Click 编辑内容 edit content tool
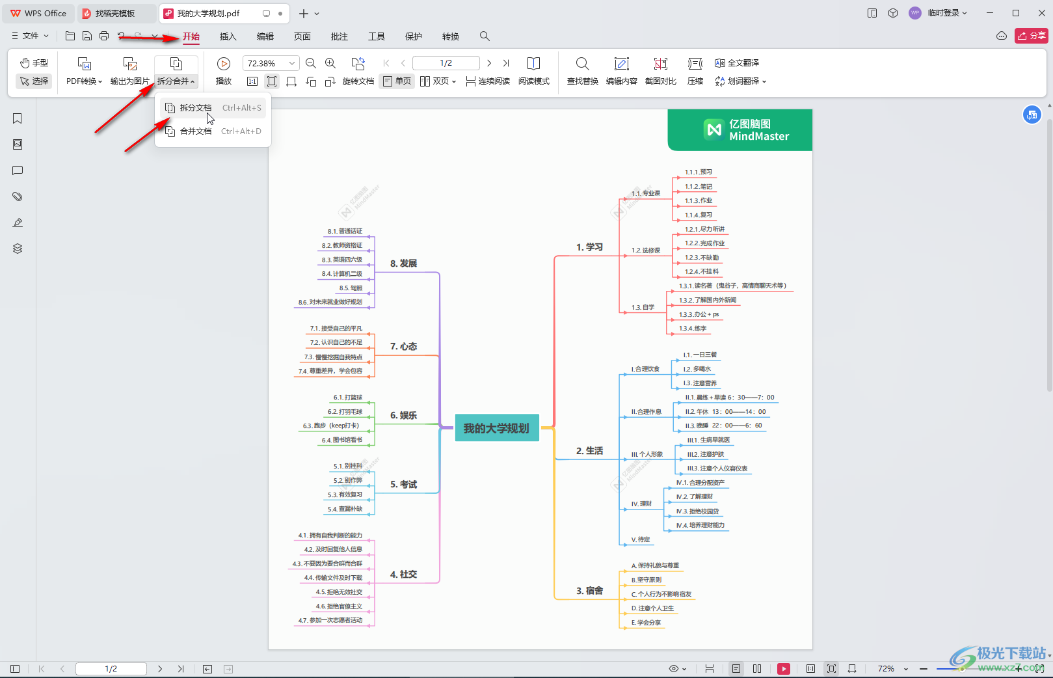Image resolution: width=1053 pixels, height=678 pixels. (x=622, y=72)
